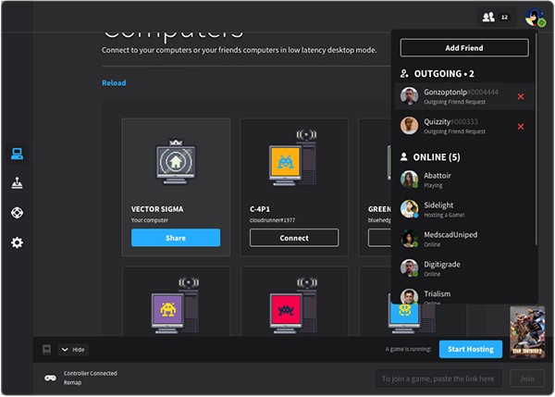
Task: Click the gamepad controller icon in the status bar
Action: (50, 378)
